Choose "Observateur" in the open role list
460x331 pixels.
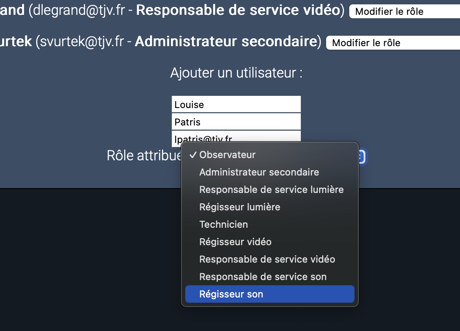[x=227, y=155]
